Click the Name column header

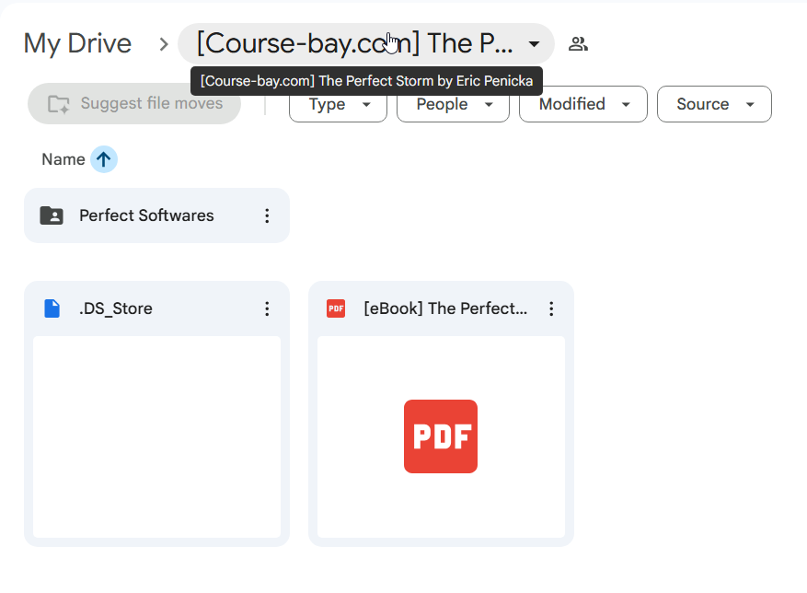[x=63, y=159]
